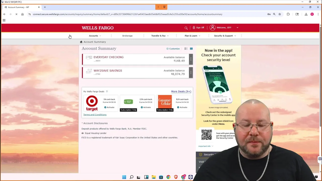Image resolution: width=322 pixels, height=181 pixels.
Task: Expand the Plan & Learn menu
Action: coord(192,36)
